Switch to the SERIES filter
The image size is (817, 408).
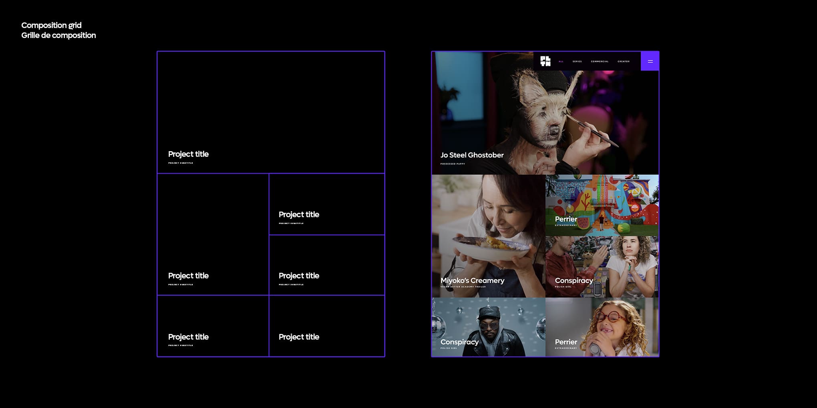click(x=577, y=62)
